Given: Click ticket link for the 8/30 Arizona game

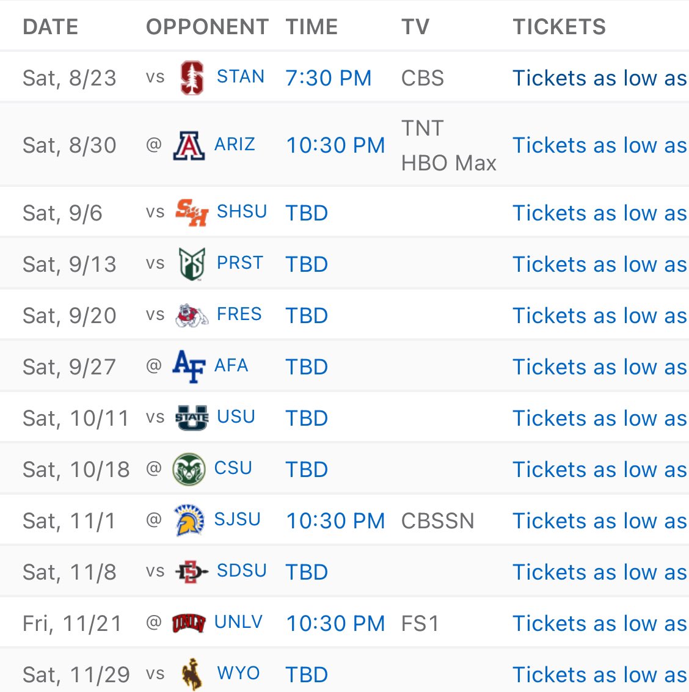Looking at the screenshot, I should pyautogui.click(x=600, y=145).
